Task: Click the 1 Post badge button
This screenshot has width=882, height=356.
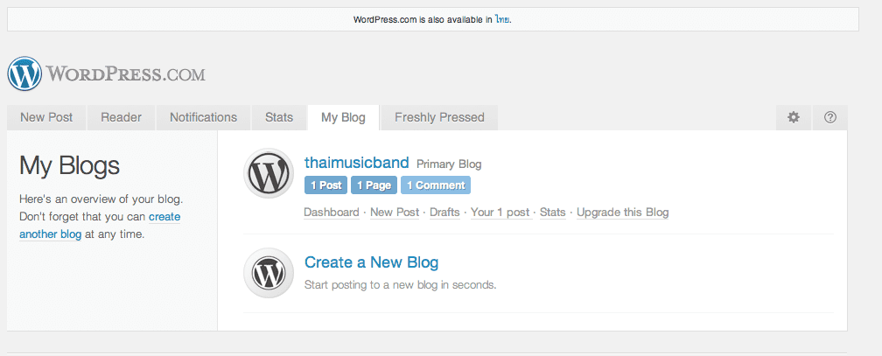Action: pyautogui.click(x=325, y=185)
